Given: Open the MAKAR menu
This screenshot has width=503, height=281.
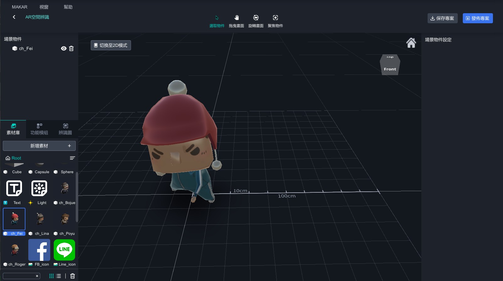Looking at the screenshot, I should click(x=19, y=7).
